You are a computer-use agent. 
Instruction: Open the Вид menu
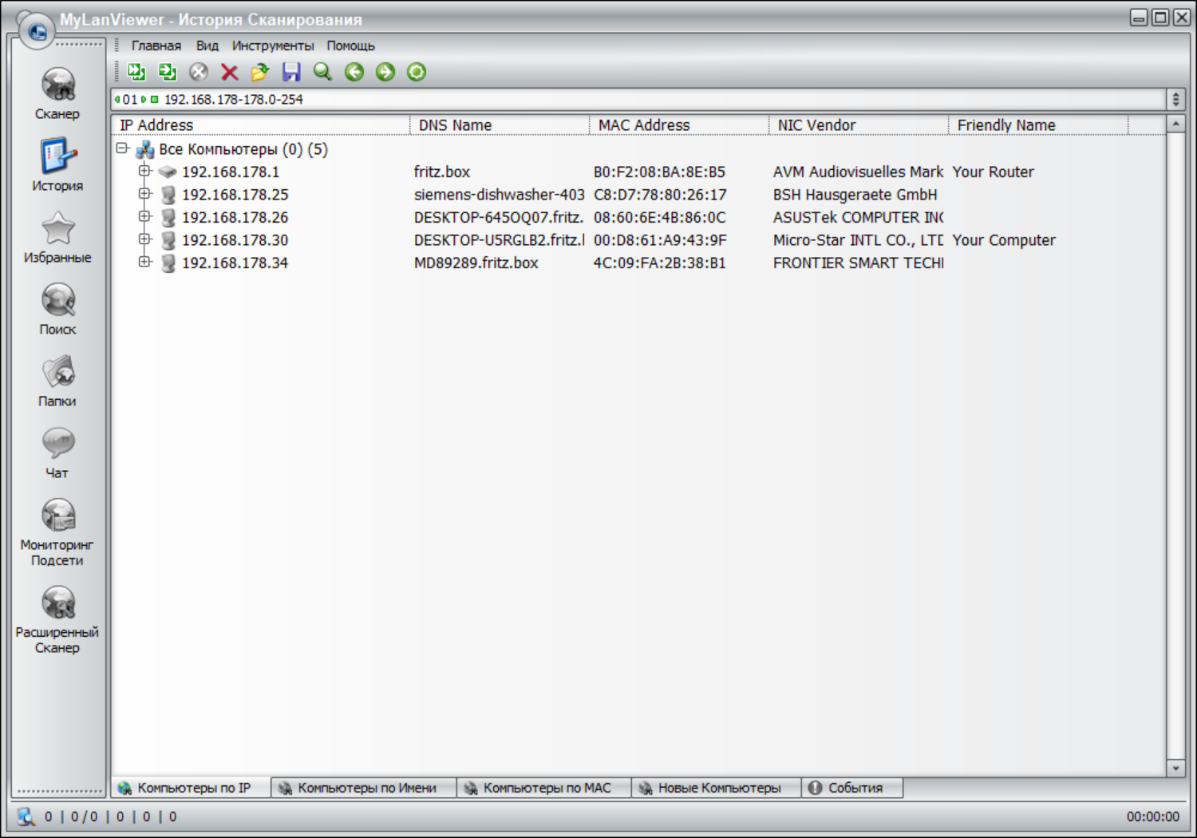[207, 45]
